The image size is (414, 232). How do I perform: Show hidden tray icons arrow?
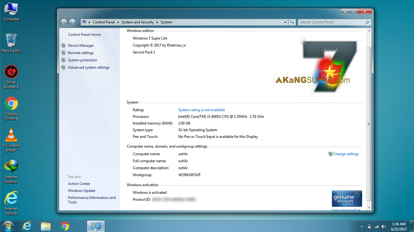pos(362,227)
